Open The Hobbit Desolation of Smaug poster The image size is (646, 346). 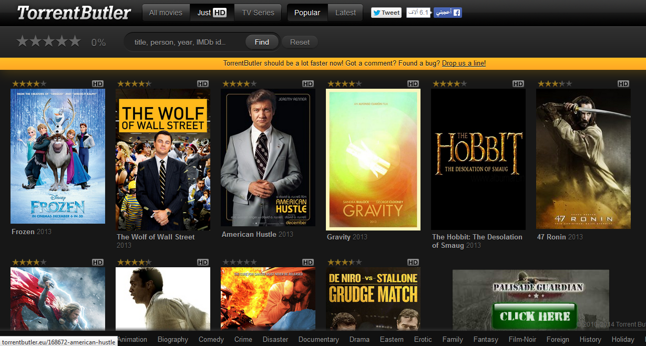478,159
